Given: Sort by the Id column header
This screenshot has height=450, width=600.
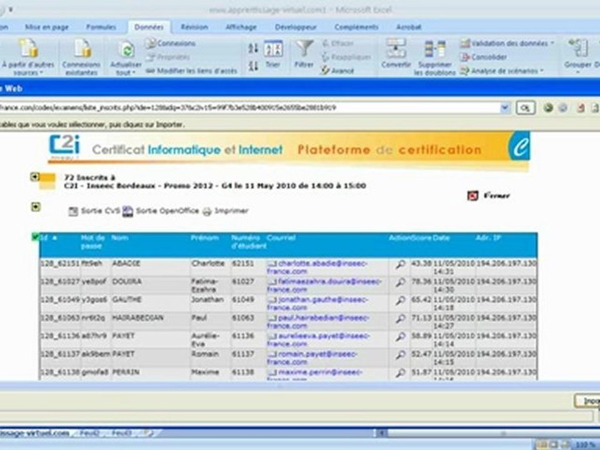Looking at the screenshot, I should 44,238.
